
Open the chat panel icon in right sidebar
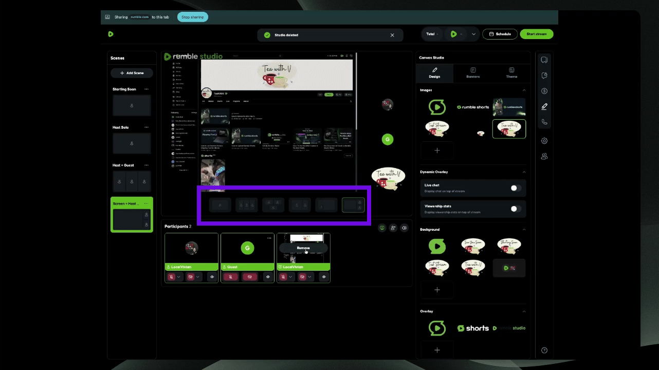544,60
